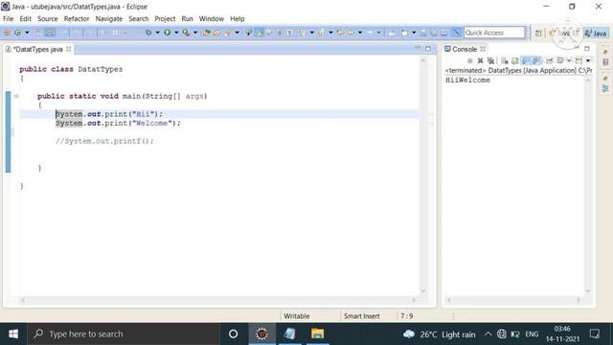The height and width of the screenshot is (345, 613).
Task: Maximize the Console view panel
Action: pyautogui.click(x=587, y=49)
